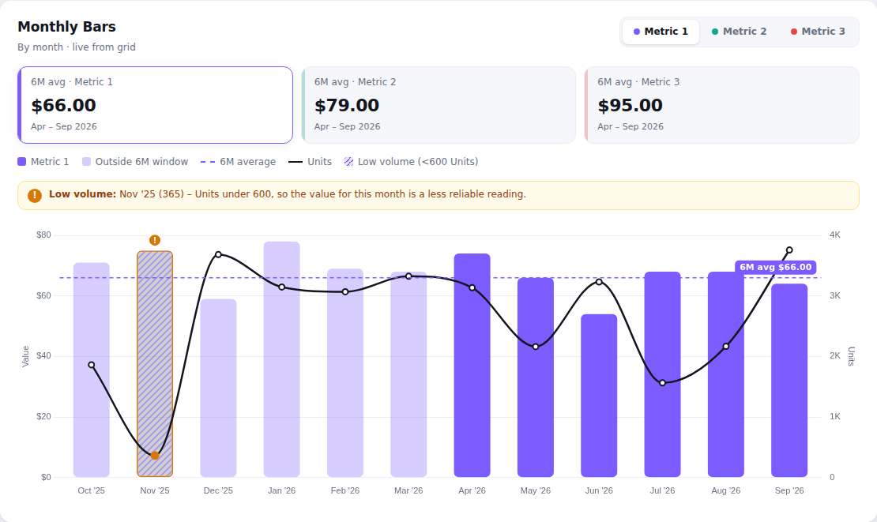877x522 pixels.
Task: Click the Monthly Bars title
Action: (x=67, y=27)
